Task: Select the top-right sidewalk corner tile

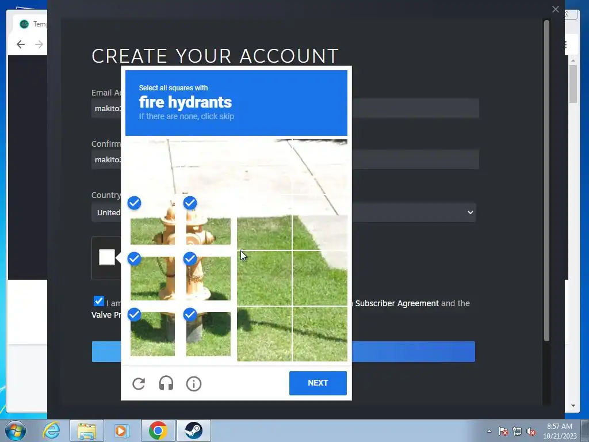Action: 320,167
